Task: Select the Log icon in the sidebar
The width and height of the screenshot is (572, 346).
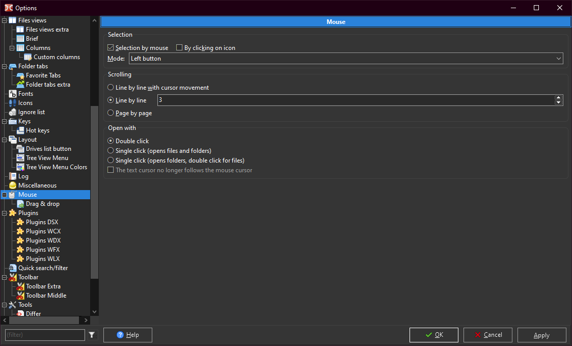Action: pyautogui.click(x=13, y=176)
